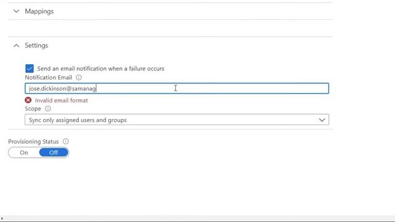The width and height of the screenshot is (395, 222).
Task: Click the horizontal scrollbar left arrow
Action: click(x=2, y=218)
